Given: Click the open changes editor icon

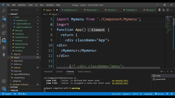Looking at the screenshot, I should pos(159,10).
